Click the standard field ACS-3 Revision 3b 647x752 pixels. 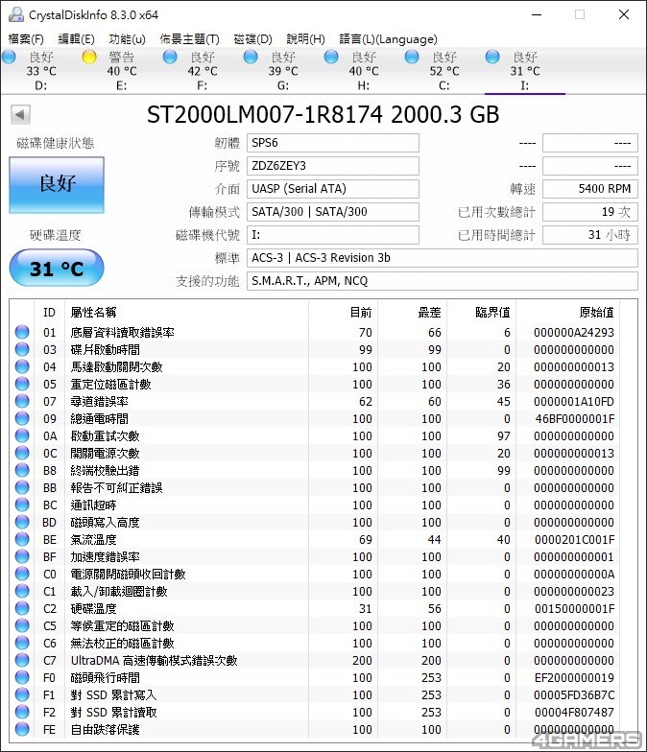(442, 258)
